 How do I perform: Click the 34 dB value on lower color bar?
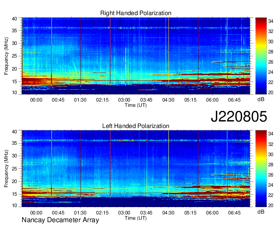point(271,134)
